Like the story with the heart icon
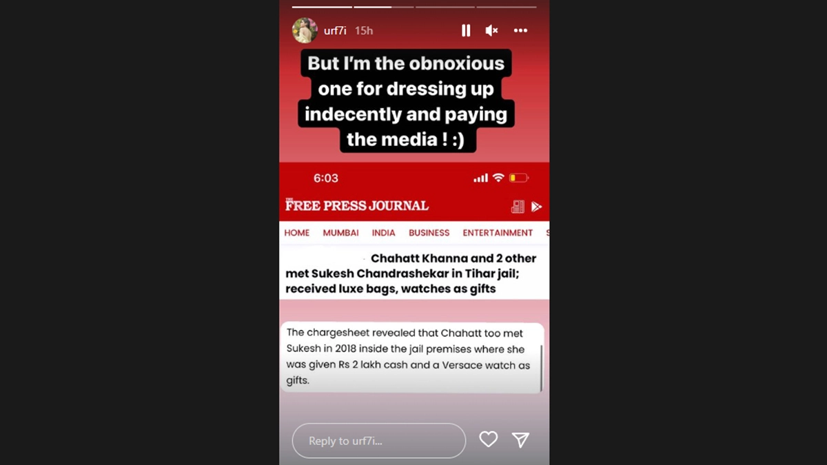The width and height of the screenshot is (827, 465). pyautogui.click(x=488, y=440)
